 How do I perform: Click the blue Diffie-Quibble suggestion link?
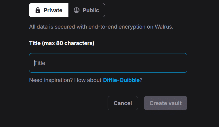coord(121,80)
